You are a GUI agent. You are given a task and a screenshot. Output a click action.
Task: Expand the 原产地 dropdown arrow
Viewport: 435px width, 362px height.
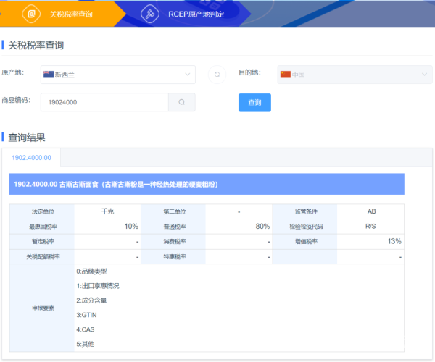point(188,75)
